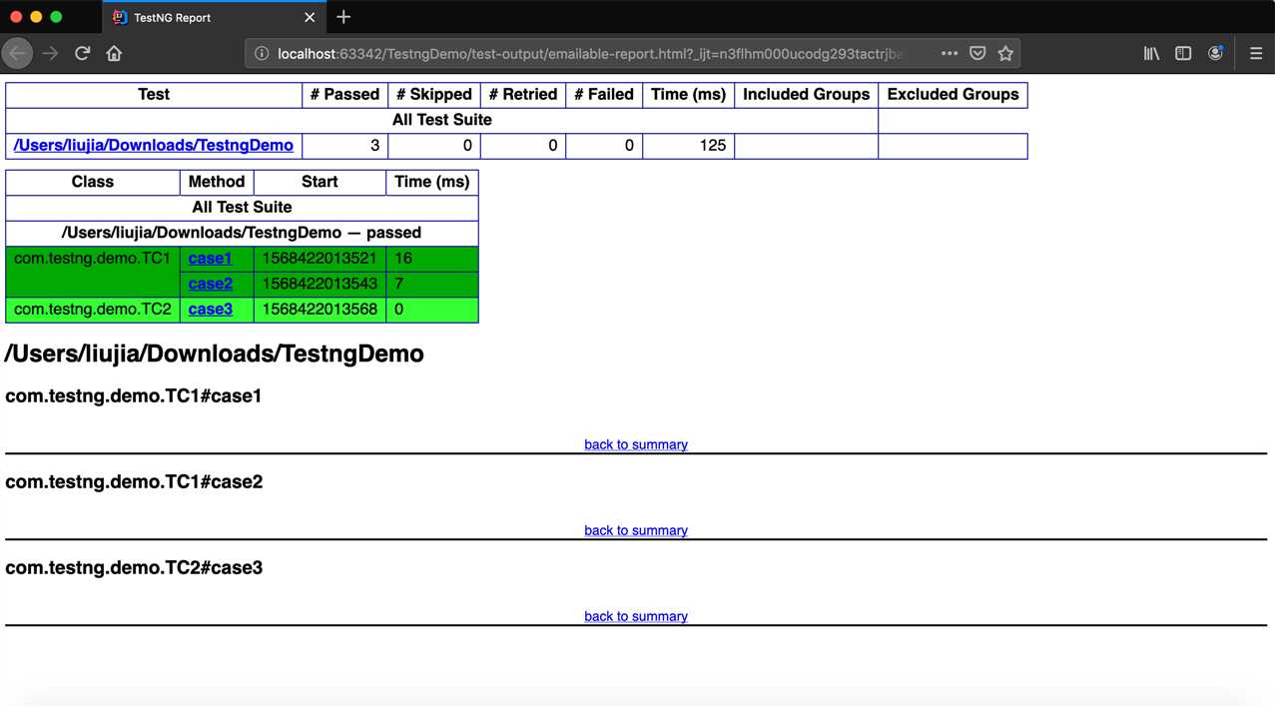This screenshot has height=707, width=1275.
Task: Click start timestamp 1568422013521
Action: [x=319, y=259]
